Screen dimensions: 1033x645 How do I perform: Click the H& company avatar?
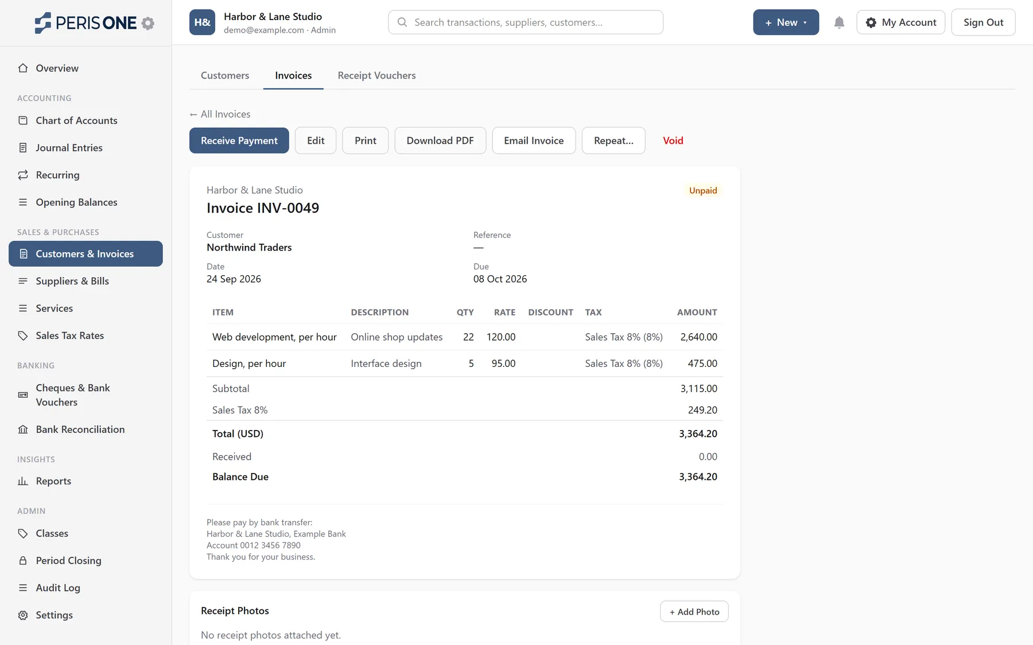point(202,22)
